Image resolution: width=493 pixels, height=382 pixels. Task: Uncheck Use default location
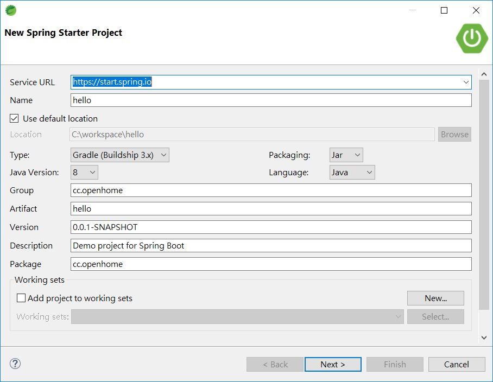(13, 118)
